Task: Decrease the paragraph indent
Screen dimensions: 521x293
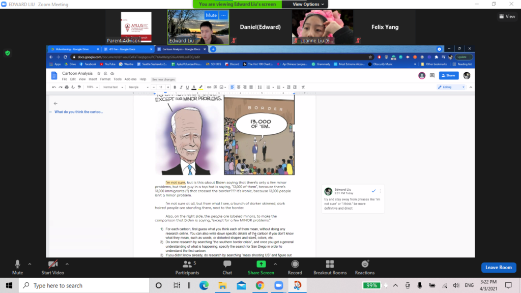Action: click(288, 87)
